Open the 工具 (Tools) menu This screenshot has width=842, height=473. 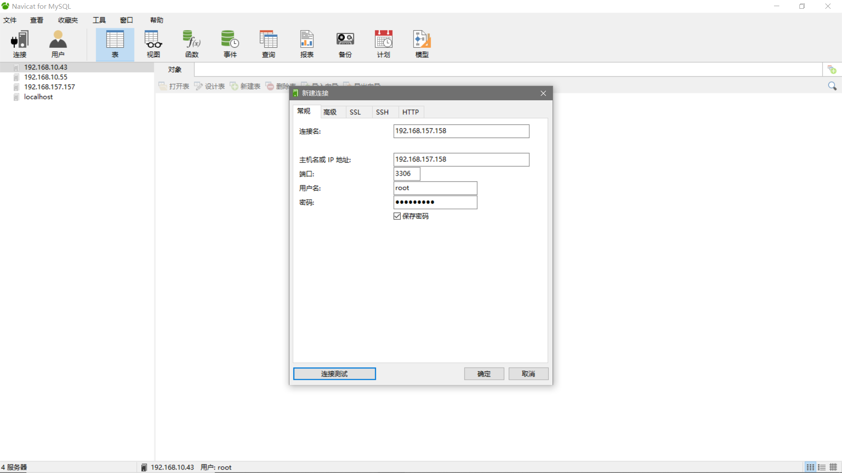pyautogui.click(x=99, y=20)
